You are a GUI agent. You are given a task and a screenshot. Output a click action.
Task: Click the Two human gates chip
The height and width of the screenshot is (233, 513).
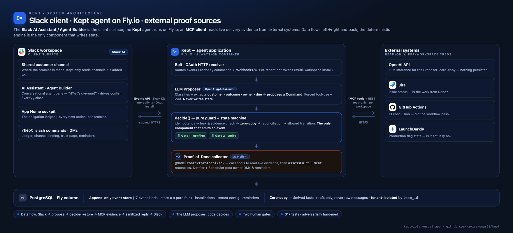255,214
